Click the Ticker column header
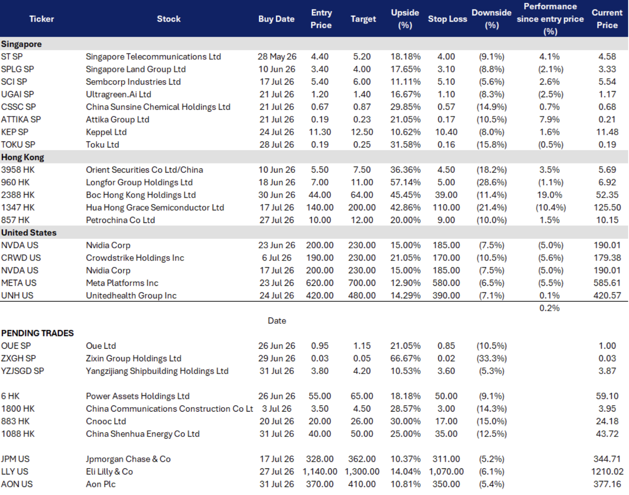 [42, 19]
